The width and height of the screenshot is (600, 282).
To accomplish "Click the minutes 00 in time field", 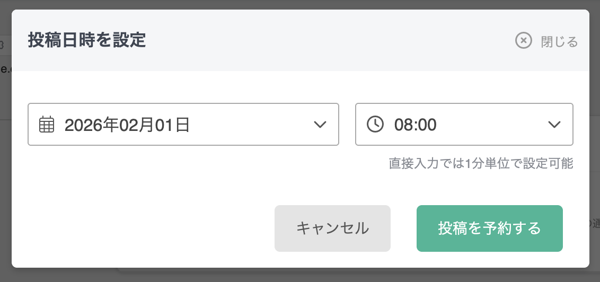I will point(427,125).
